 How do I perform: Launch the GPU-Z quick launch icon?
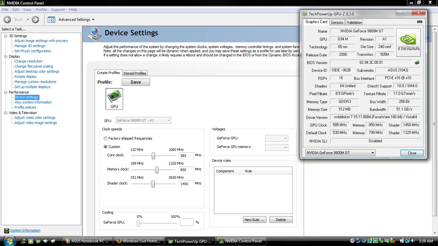coord(38,241)
